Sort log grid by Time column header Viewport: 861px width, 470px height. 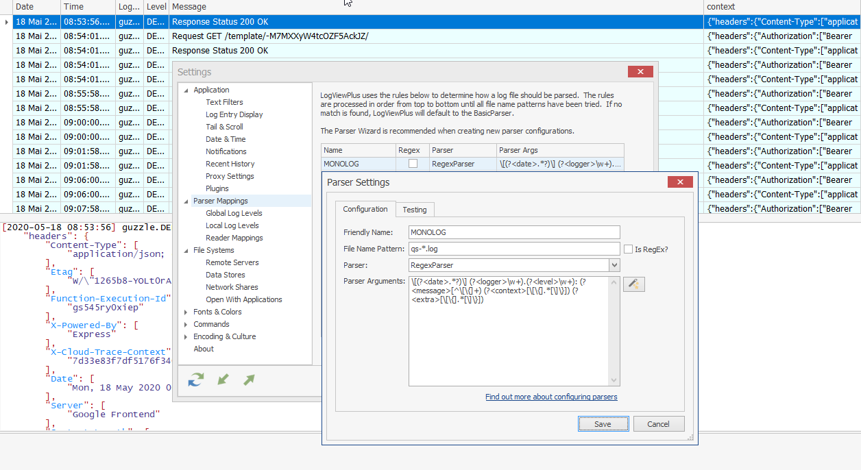coord(88,7)
